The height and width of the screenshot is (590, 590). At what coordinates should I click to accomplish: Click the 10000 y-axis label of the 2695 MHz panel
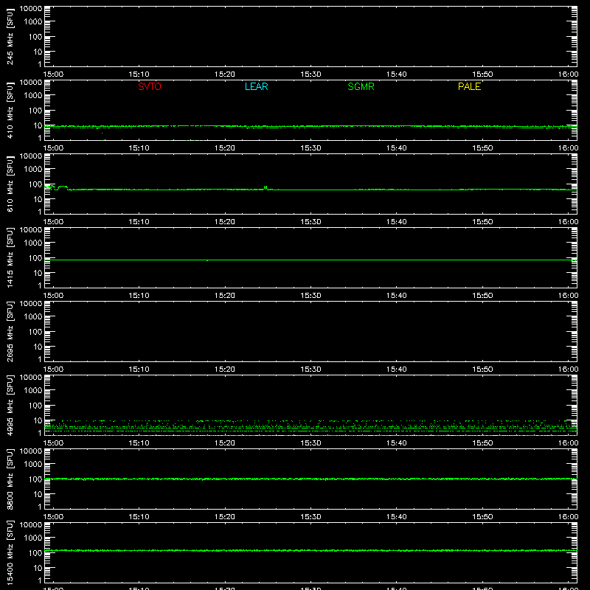click(x=31, y=304)
